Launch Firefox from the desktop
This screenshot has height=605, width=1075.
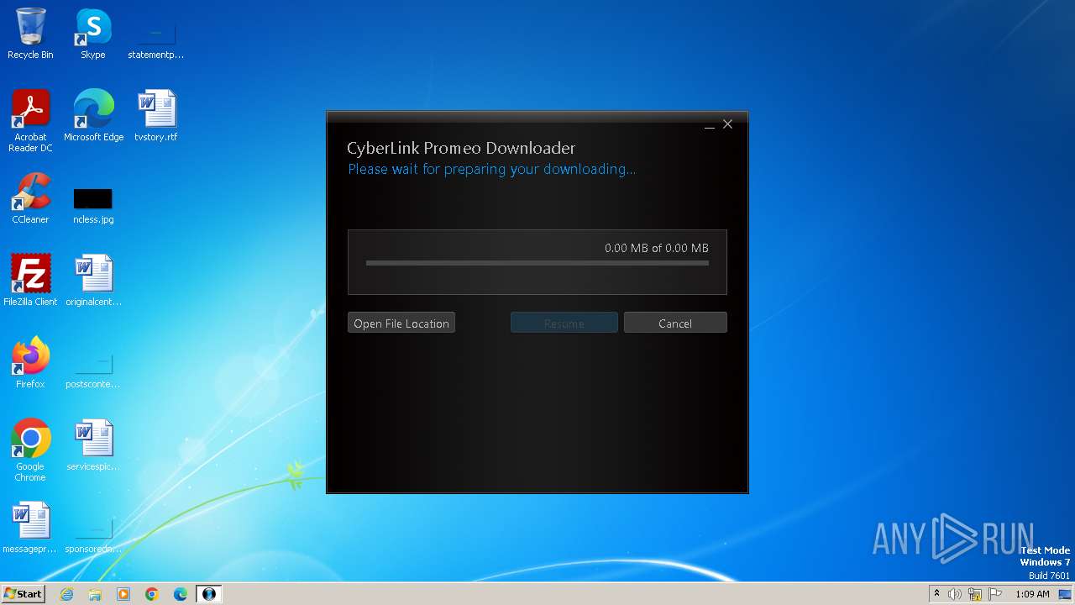[x=30, y=363]
